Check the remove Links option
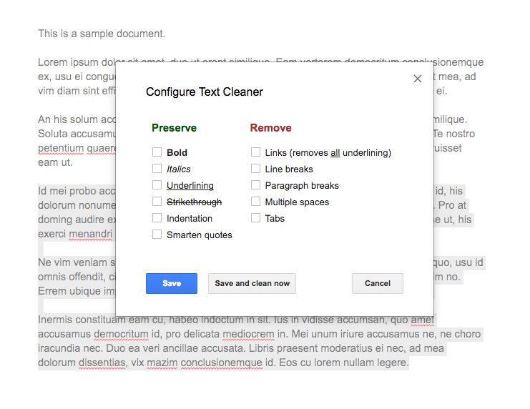Screen dimensions: 530x409 pyautogui.click(x=255, y=152)
